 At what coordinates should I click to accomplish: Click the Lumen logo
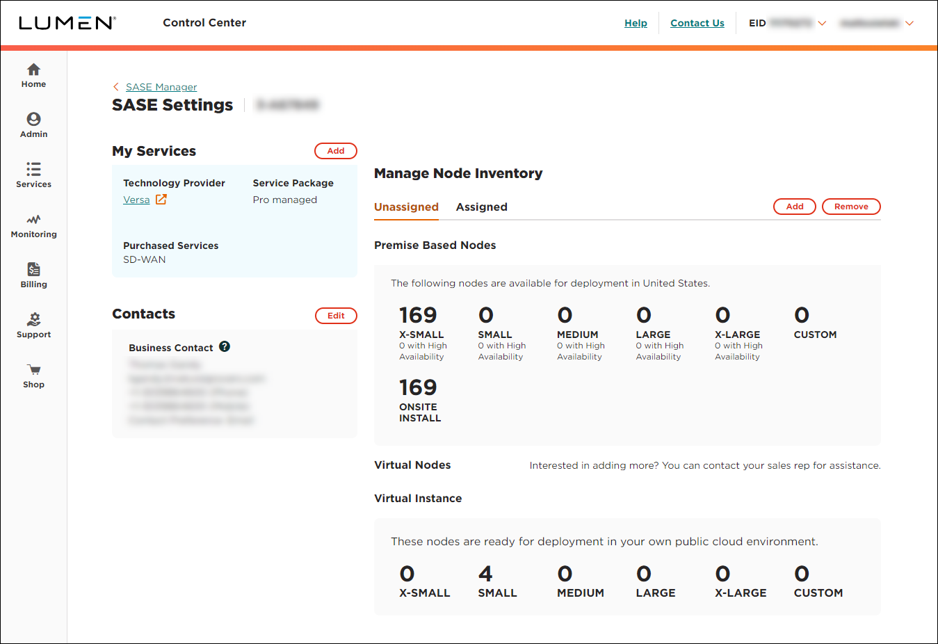[x=67, y=22]
